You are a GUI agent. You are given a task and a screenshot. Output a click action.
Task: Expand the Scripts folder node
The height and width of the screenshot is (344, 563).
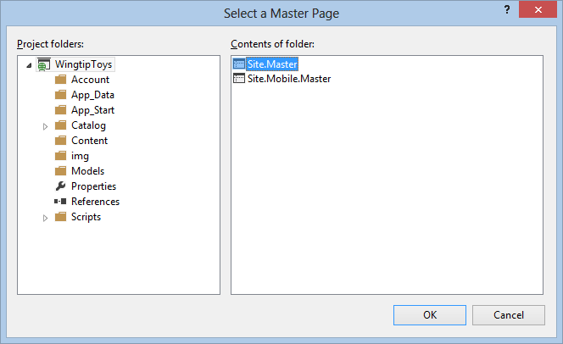coord(46,218)
